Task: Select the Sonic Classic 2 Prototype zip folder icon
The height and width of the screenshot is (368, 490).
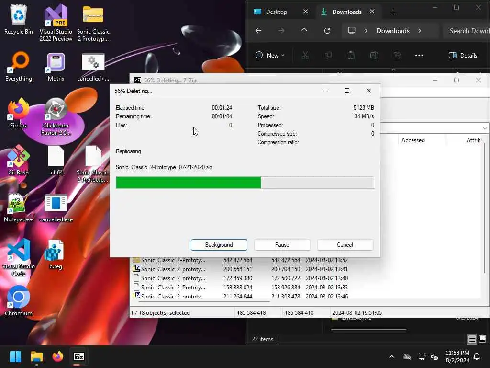Action: click(x=93, y=23)
